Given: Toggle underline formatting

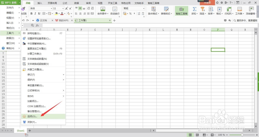Looking at the screenshot, I should (39, 13).
